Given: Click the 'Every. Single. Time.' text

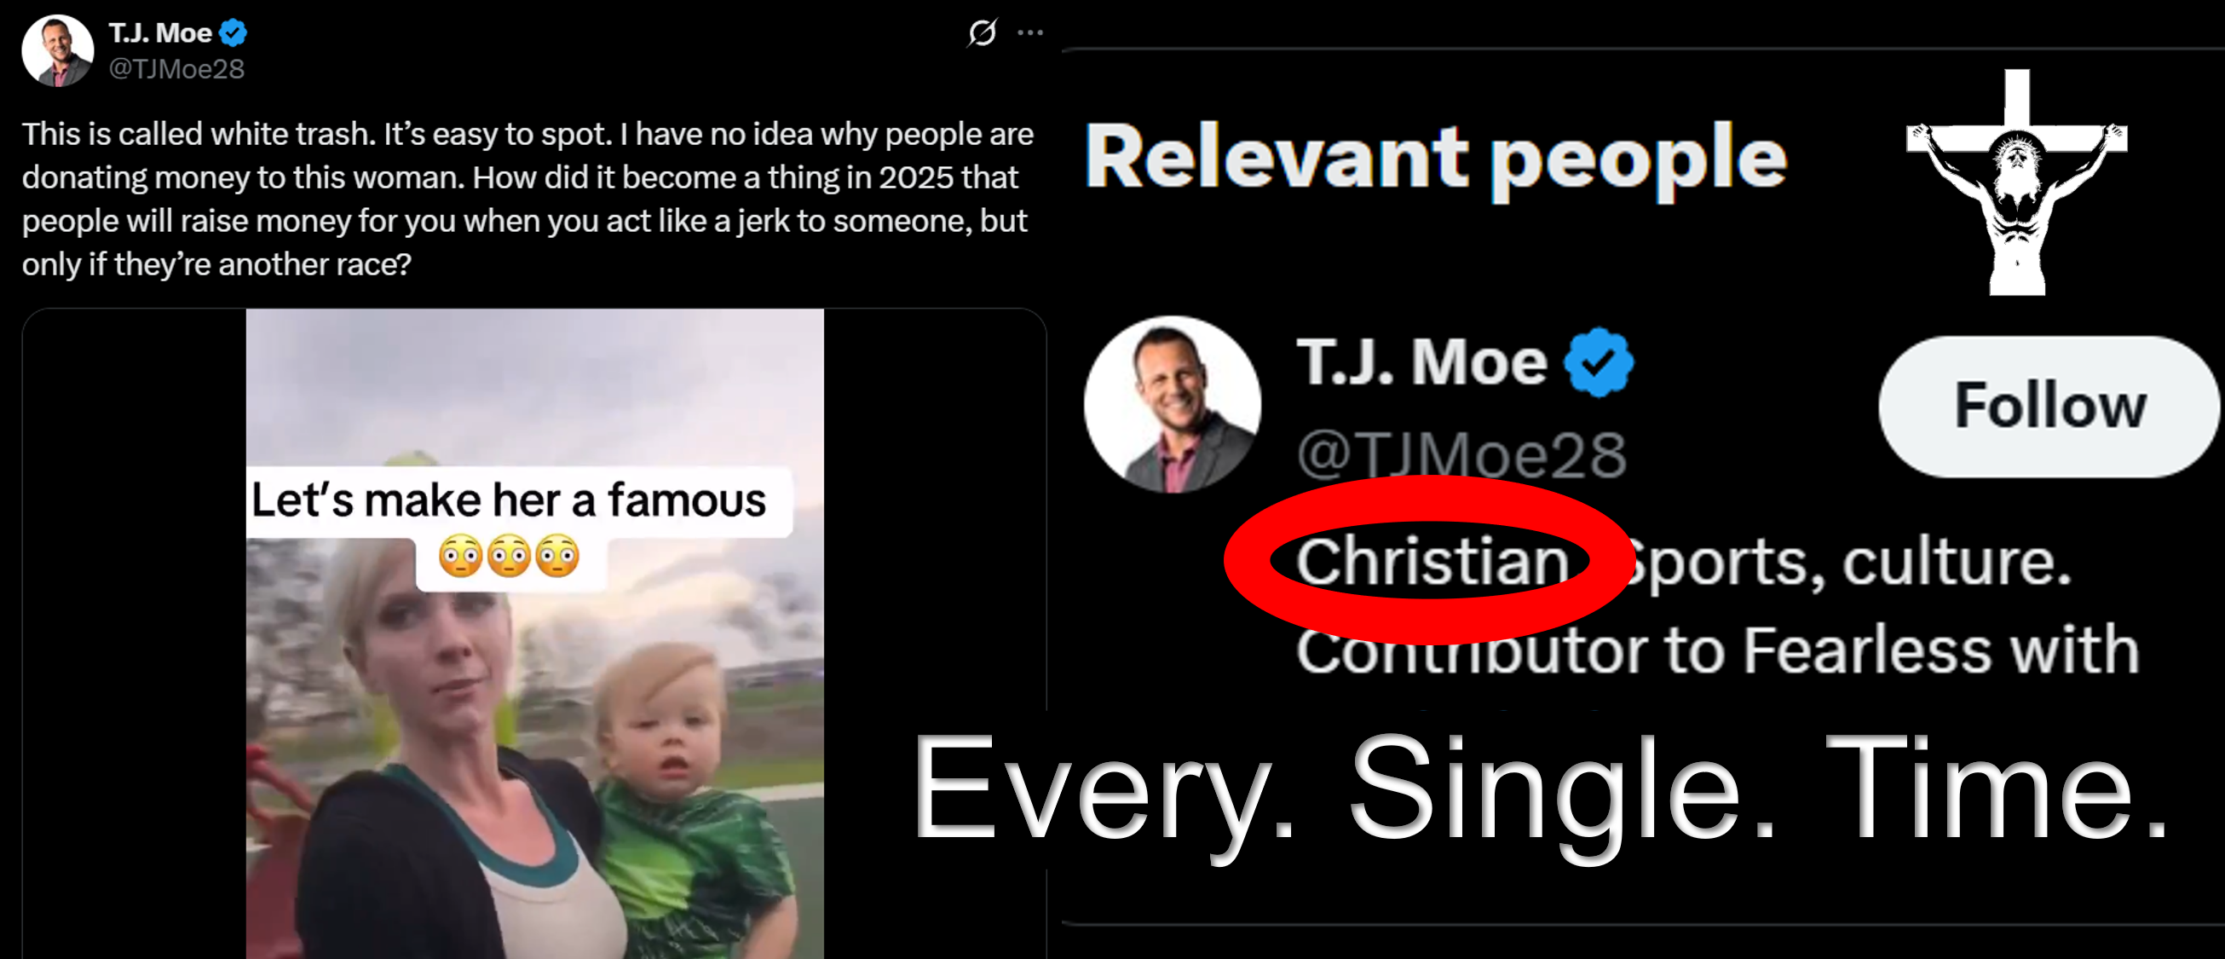Looking at the screenshot, I should pos(1540,790).
